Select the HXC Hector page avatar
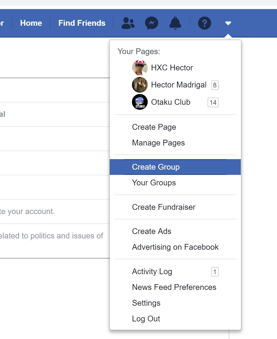The image size is (277, 339). [140, 68]
